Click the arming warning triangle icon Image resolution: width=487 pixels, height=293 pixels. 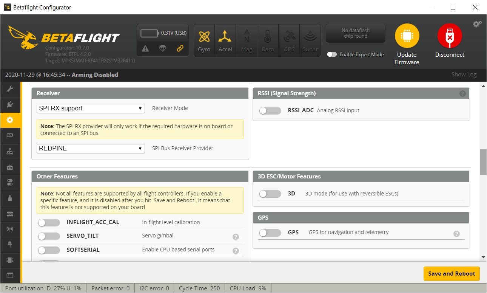(x=145, y=48)
